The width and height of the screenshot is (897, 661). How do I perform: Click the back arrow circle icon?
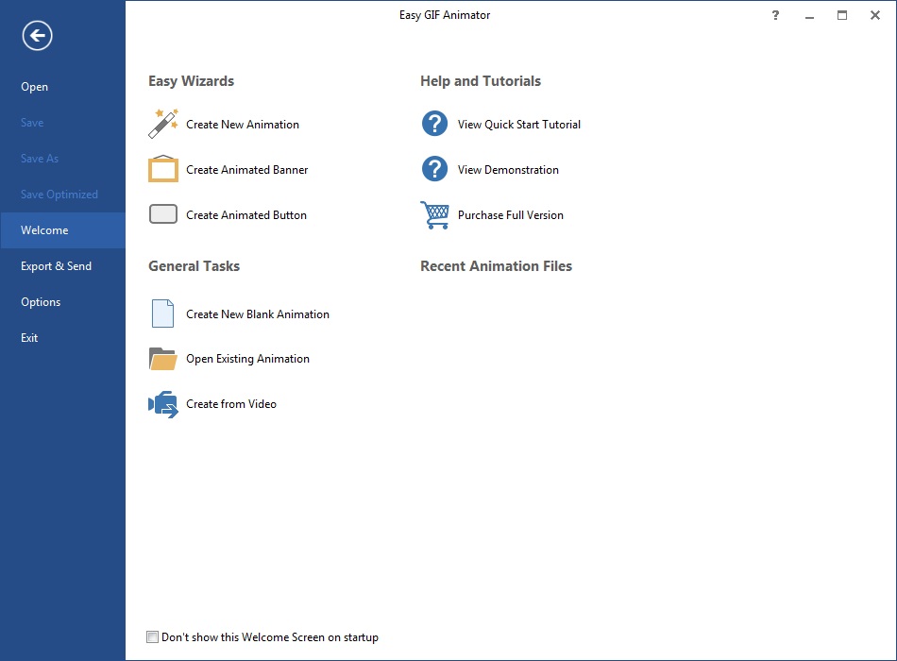[37, 36]
